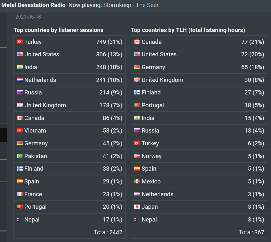Click the Pakistan flag icon

click(20, 156)
